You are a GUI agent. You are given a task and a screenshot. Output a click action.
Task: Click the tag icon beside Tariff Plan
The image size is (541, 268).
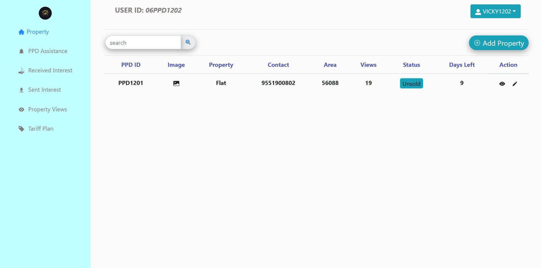(21, 129)
